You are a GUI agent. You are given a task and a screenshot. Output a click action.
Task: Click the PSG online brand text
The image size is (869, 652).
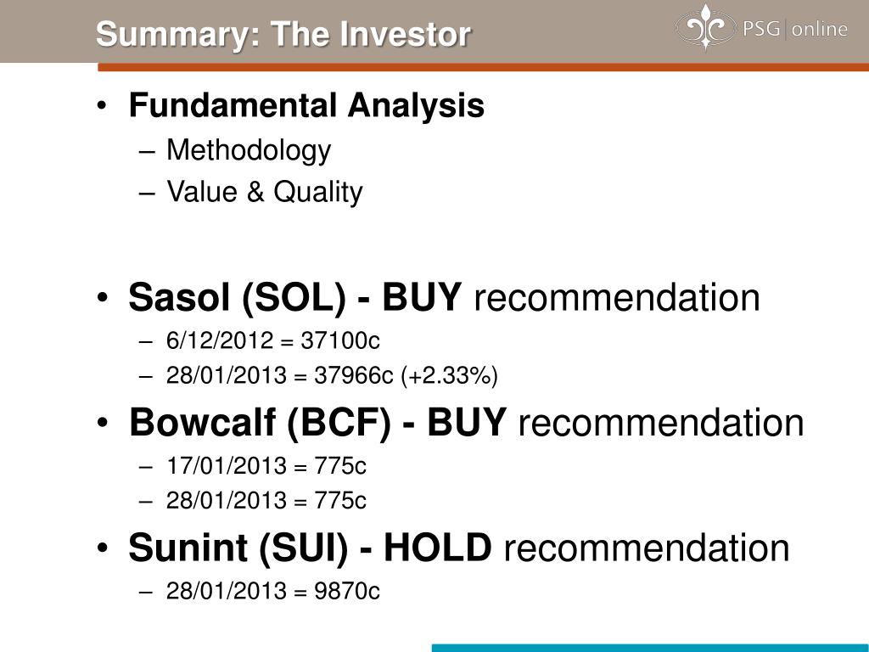(794, 28)
